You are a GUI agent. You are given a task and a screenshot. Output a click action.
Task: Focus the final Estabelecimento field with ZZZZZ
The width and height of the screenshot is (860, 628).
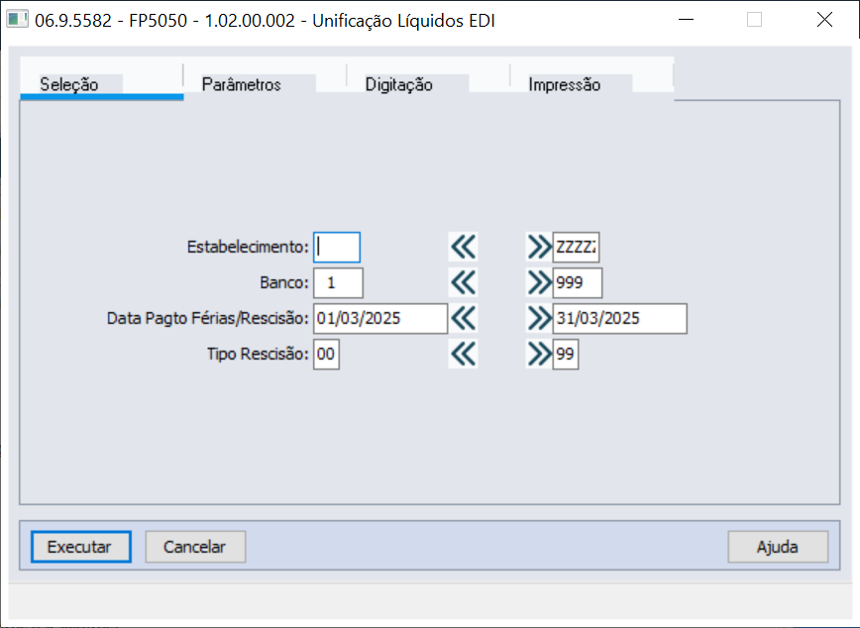(576, 247)
